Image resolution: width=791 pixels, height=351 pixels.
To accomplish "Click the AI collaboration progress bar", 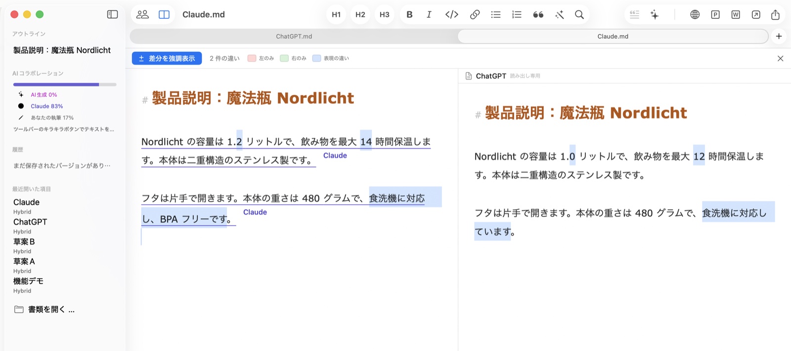I will tap(65, 84).
